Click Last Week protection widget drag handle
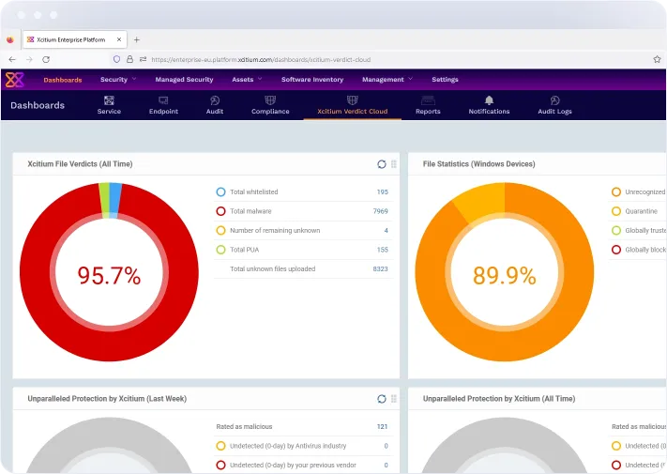This screenshot has width=667, height=474. (394, 399)
